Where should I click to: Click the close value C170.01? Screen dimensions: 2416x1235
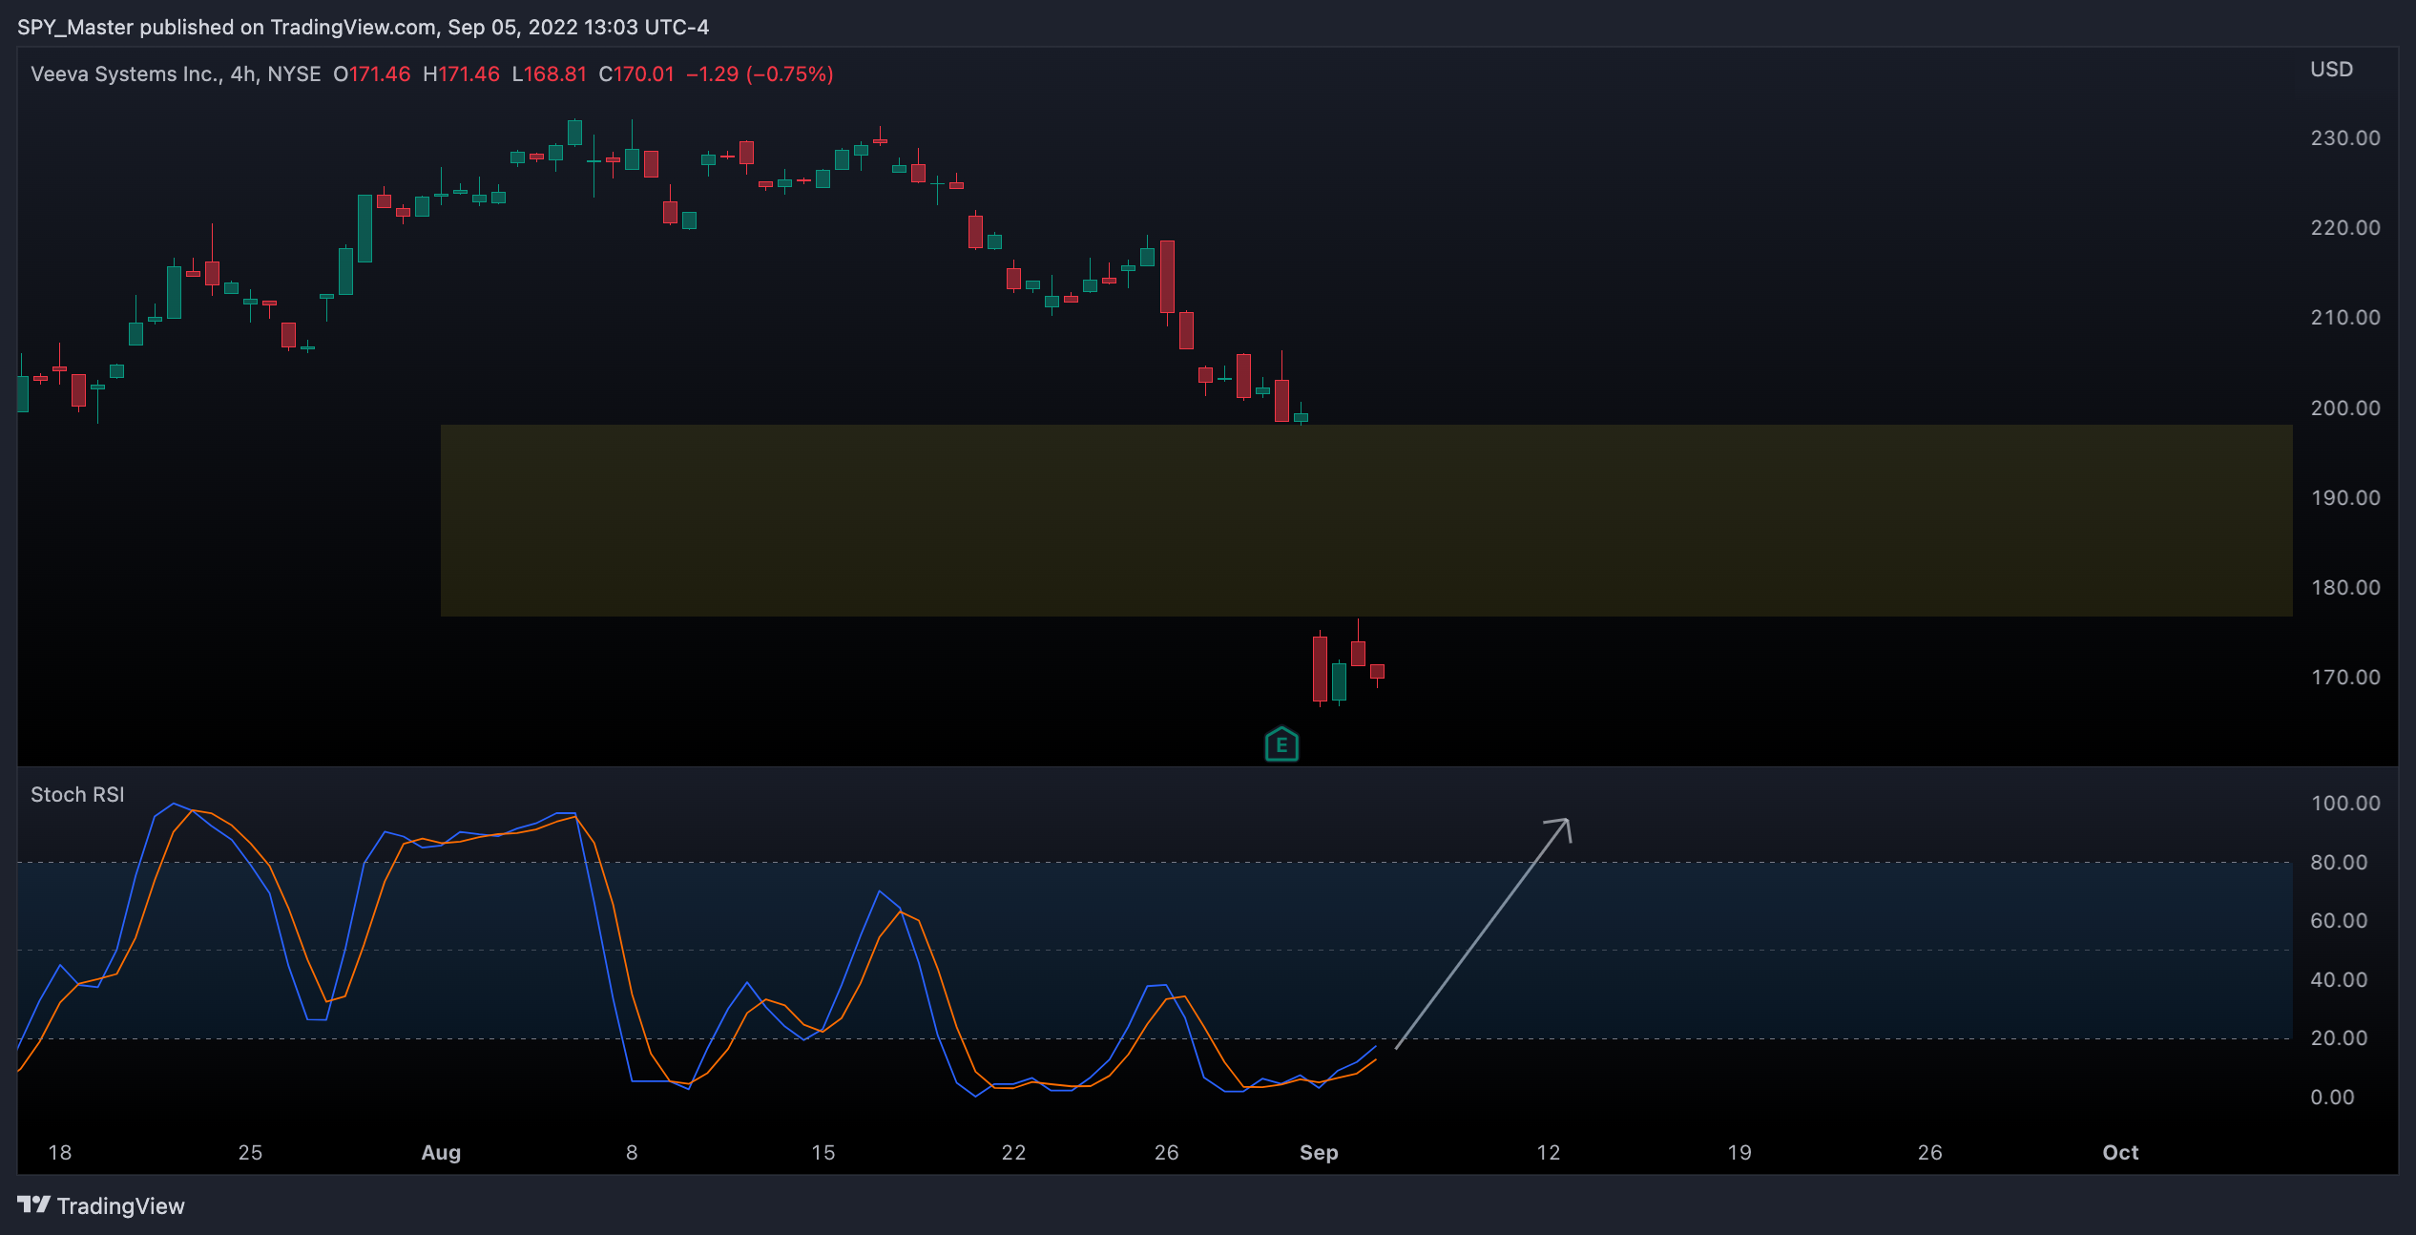coord(636,74)
